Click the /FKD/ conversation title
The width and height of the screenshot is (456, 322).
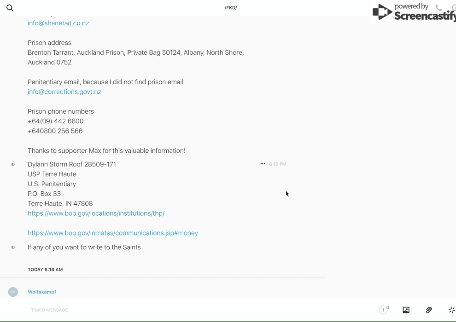(x=231, y=8)
